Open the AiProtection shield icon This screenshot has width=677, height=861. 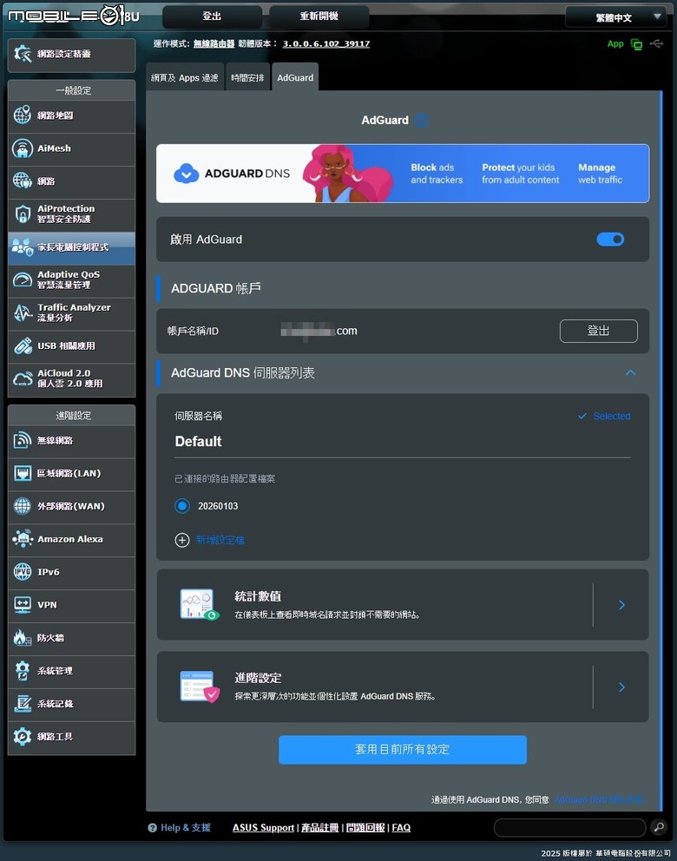[23, 214]
